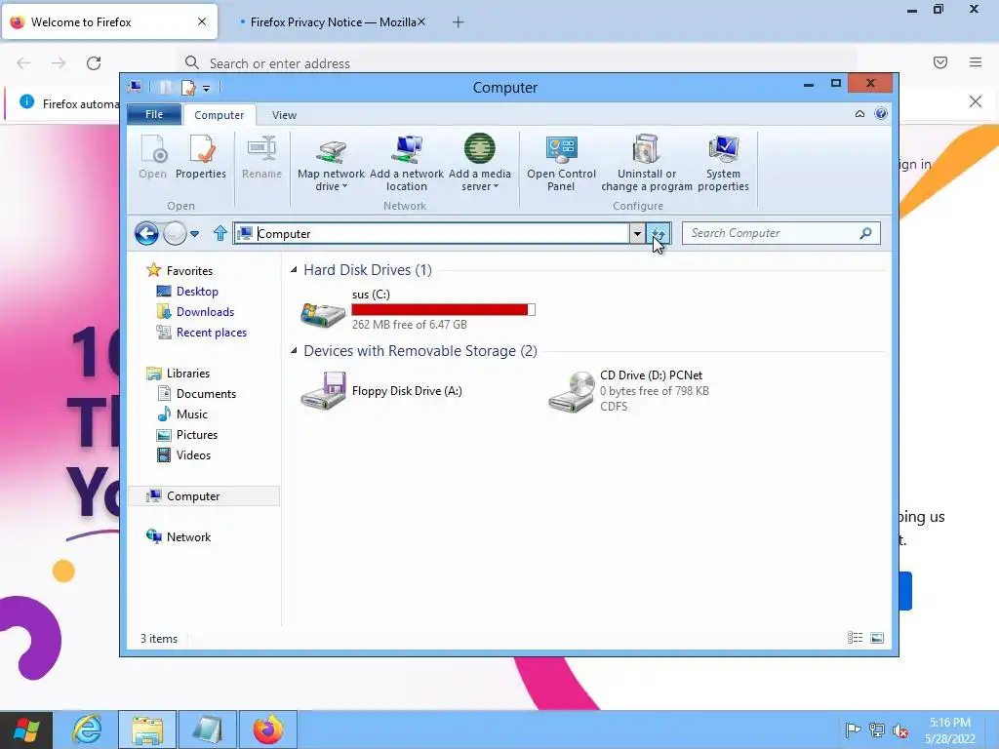Open Internet Explorer from the taskbar
This screenshot has height=749, width=999.
click(x=87, y=729)
